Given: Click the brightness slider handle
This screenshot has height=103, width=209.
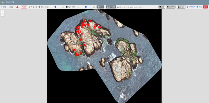Looking at the screenshot, I should point(55,7).
